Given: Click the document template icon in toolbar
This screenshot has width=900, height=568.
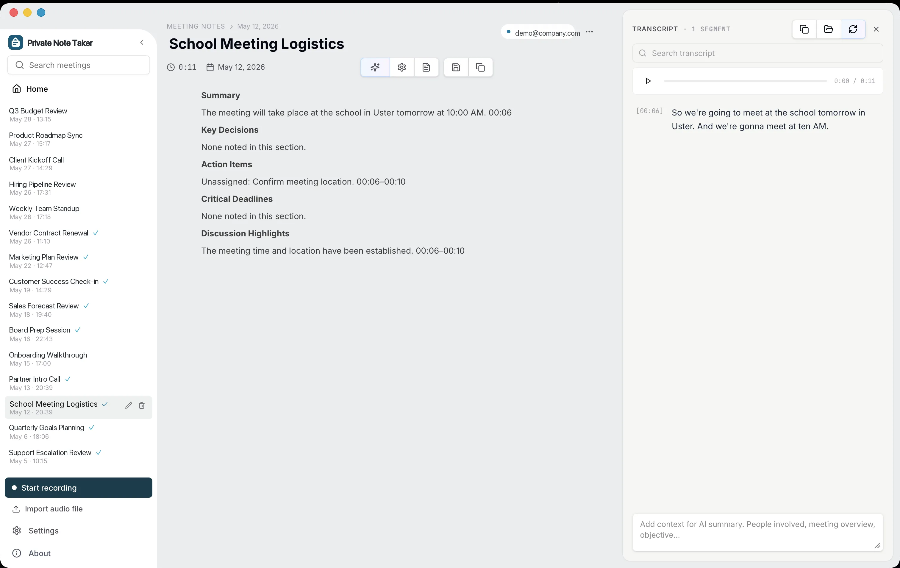Looking at the screenshot, I should (x=426, y=67).
